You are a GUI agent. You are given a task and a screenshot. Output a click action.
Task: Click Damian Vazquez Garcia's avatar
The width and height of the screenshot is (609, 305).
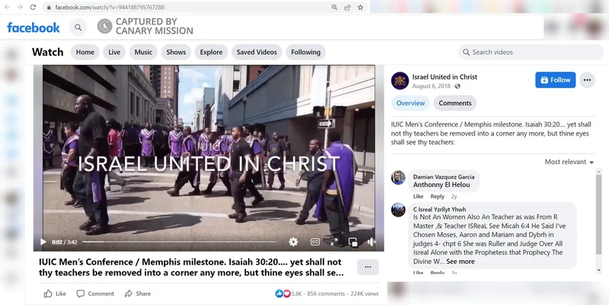pyautogui.click(x=398, y=178)
